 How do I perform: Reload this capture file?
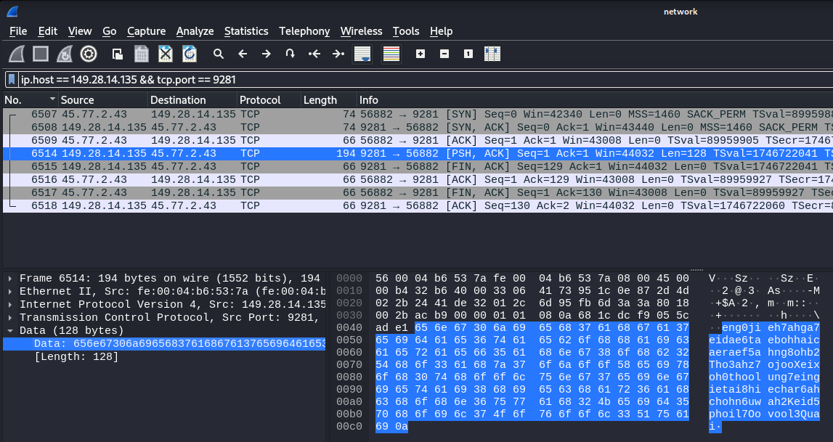(x=189, y=54)
